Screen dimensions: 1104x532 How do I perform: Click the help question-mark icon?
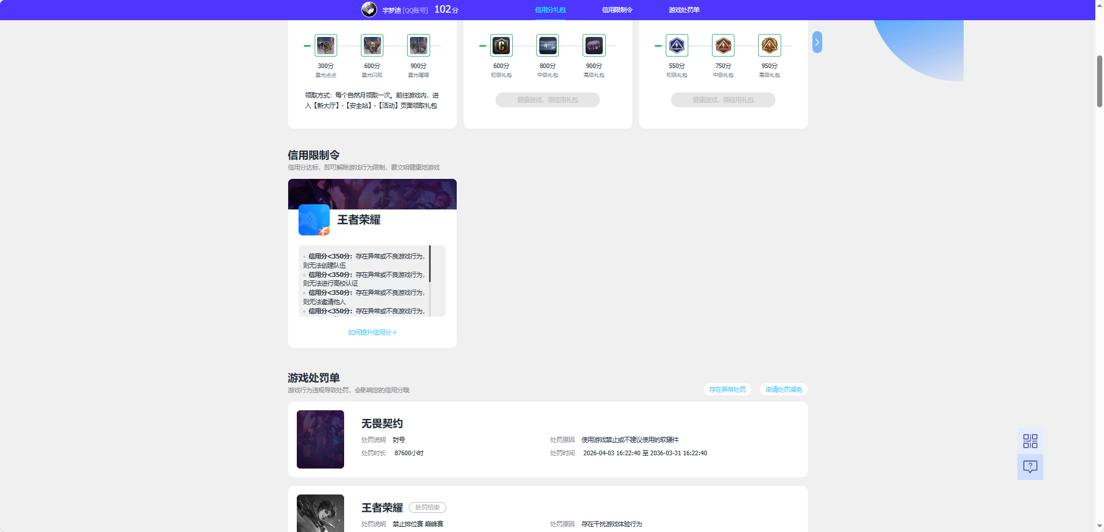pyautogui.click(x=1030, y=467)
